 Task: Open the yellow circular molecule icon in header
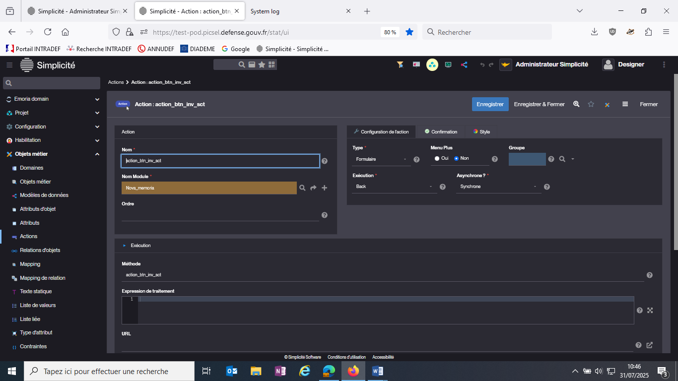(x=432, y=64)
